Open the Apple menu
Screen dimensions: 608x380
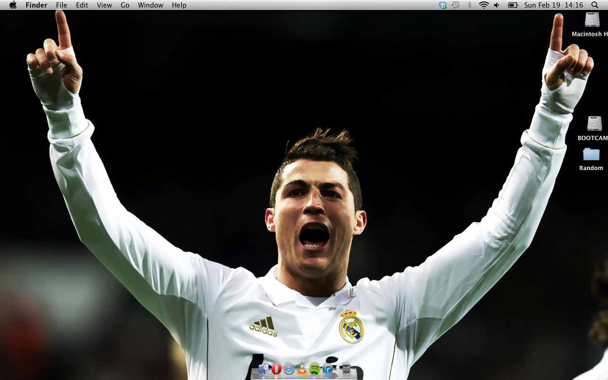13,5
